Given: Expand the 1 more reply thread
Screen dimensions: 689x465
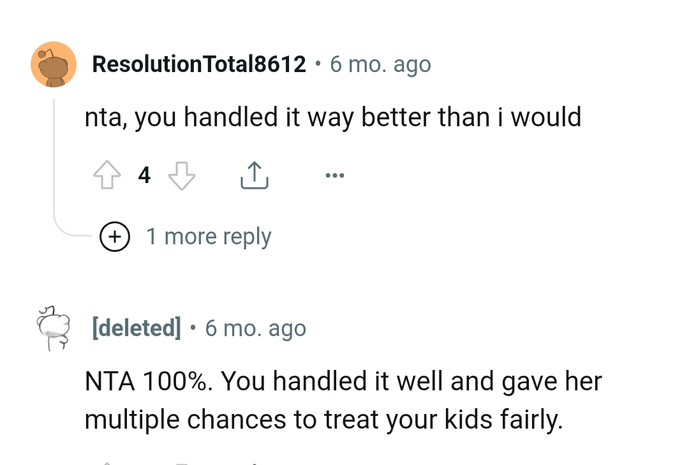Looking at the screenshot, I should coord(209,236).
